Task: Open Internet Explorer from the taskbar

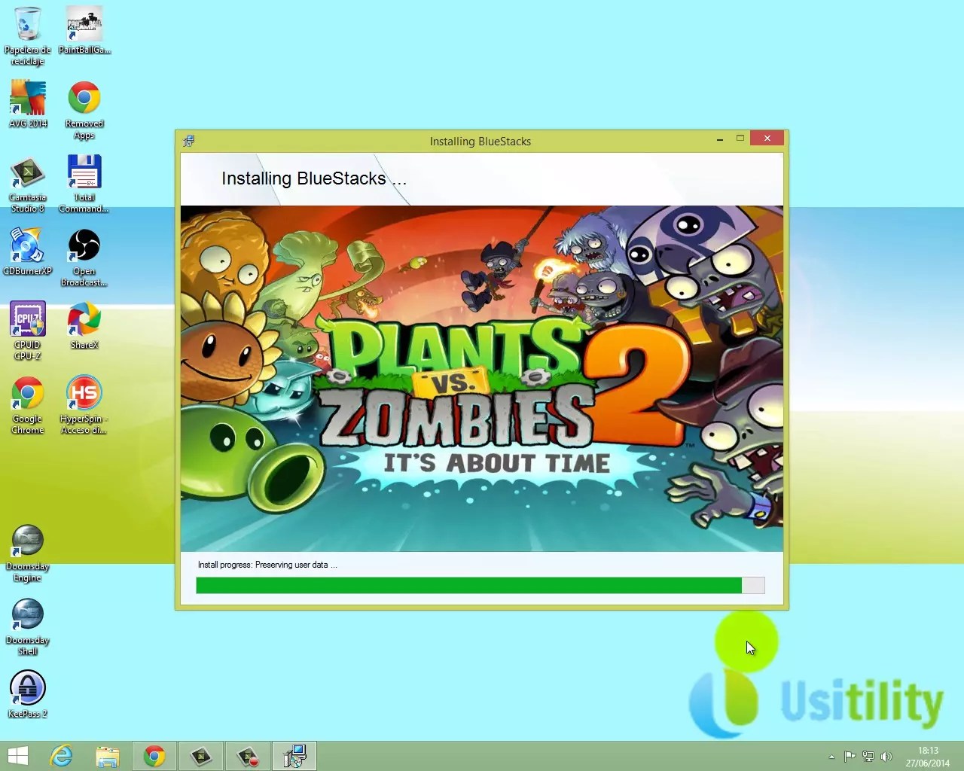Action: click(x=61, y=756)
